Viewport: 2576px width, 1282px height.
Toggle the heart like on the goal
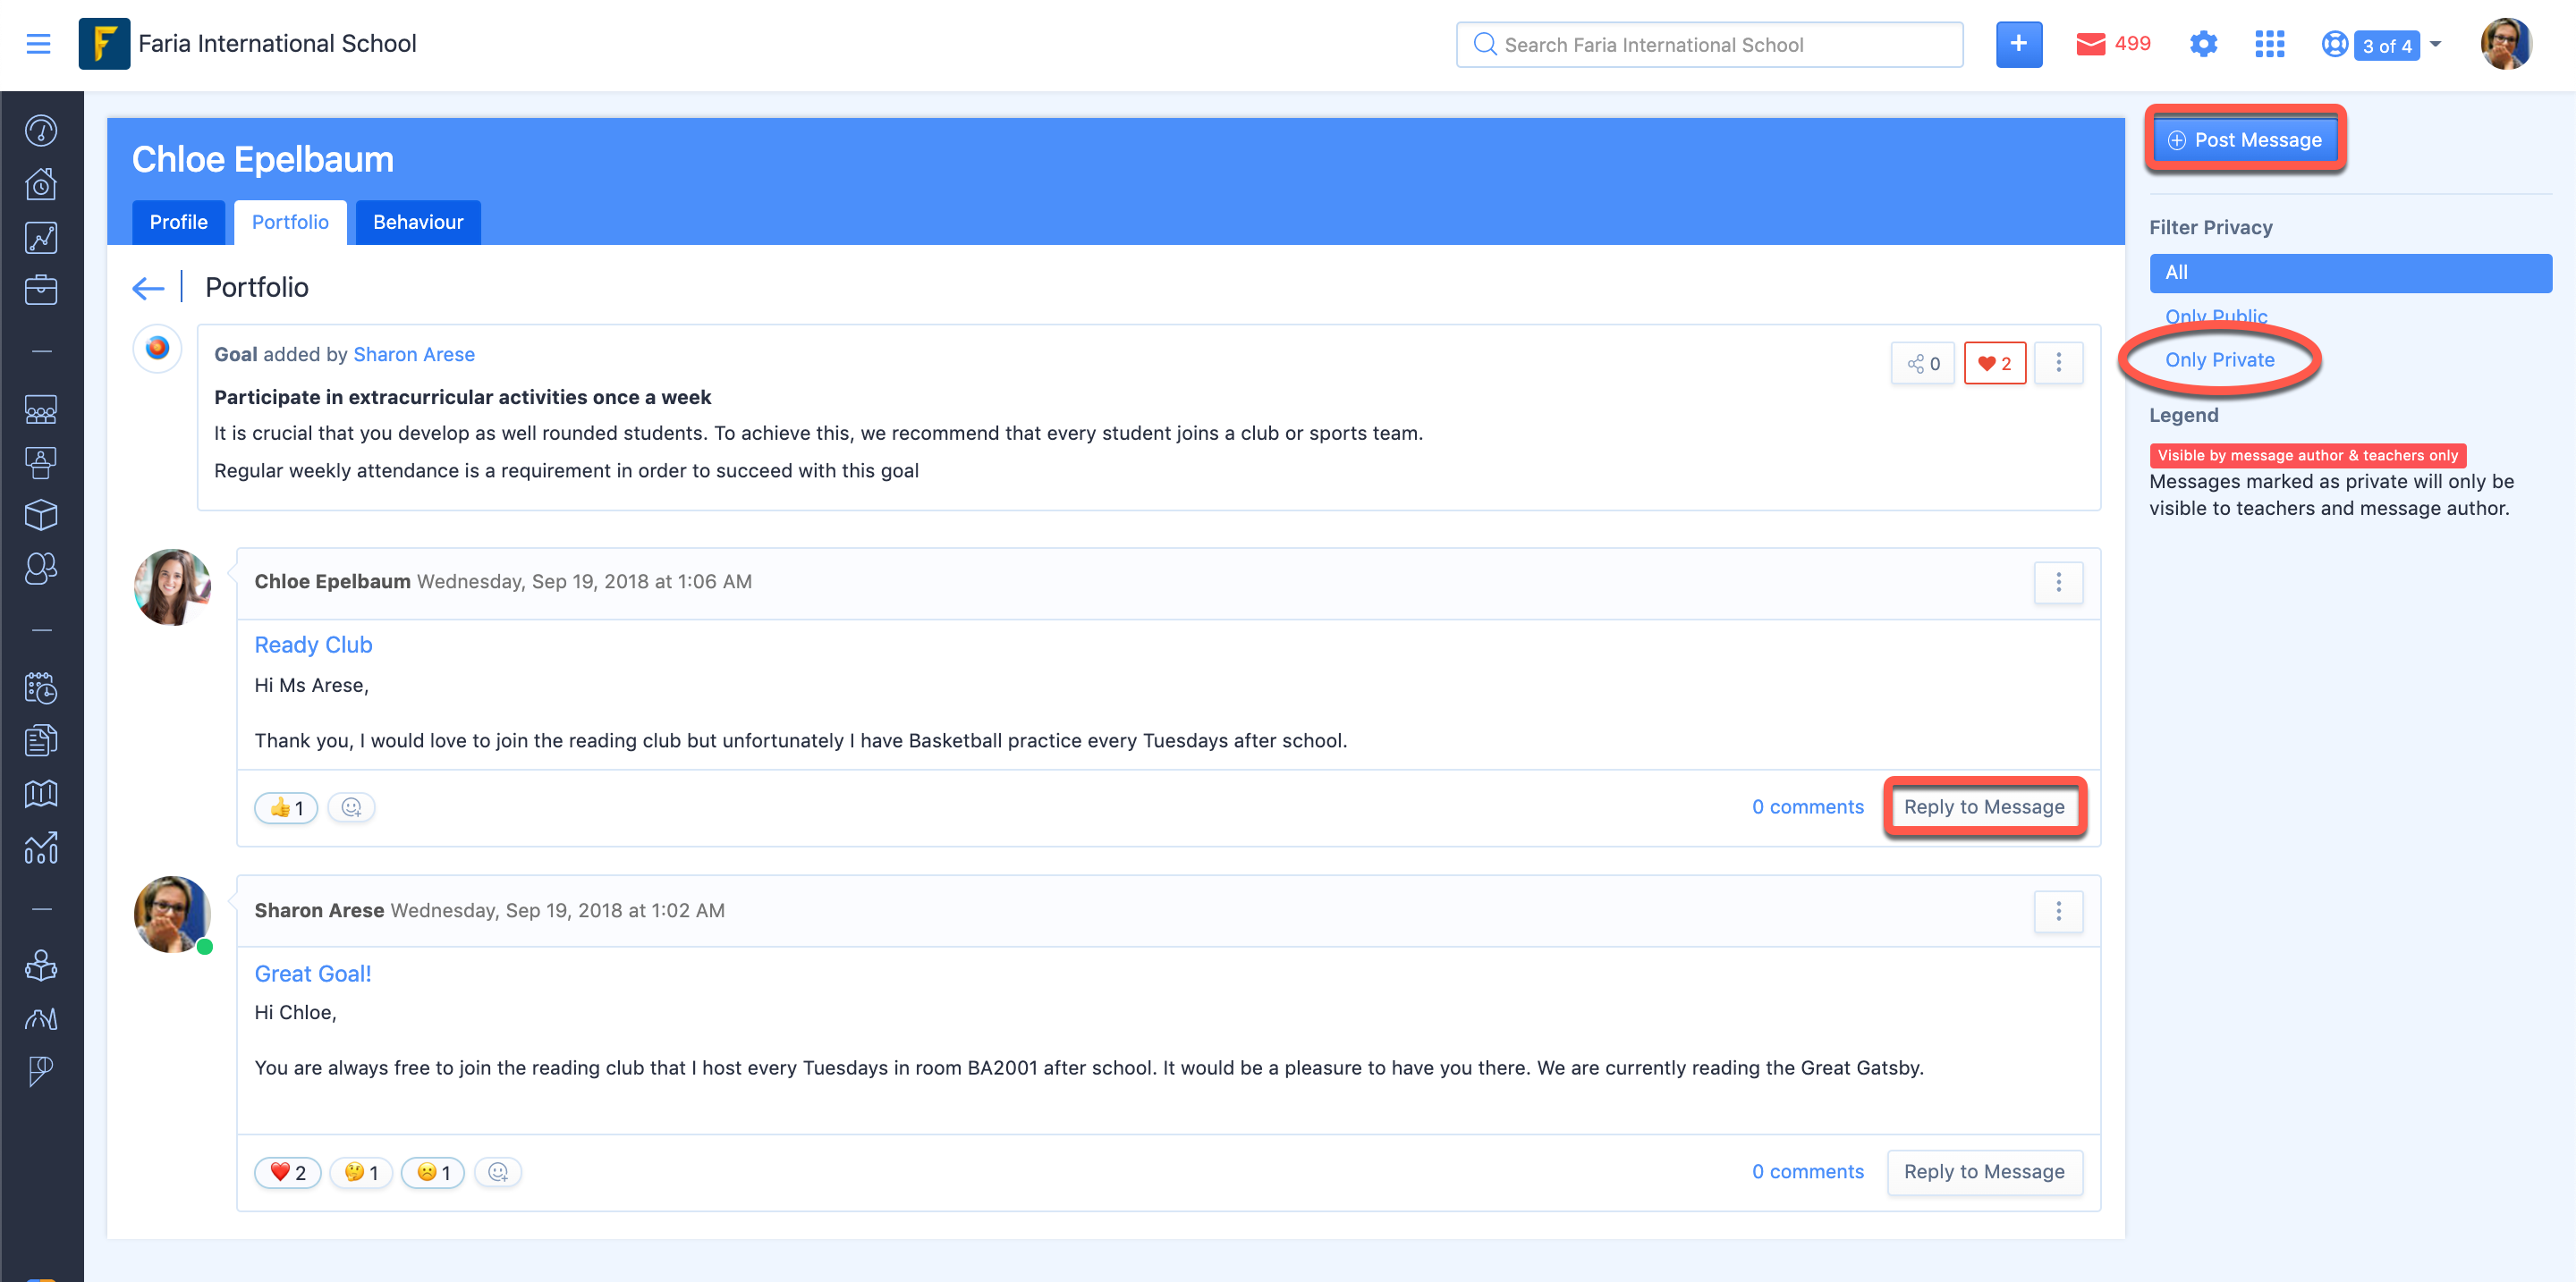(1994, 364)
